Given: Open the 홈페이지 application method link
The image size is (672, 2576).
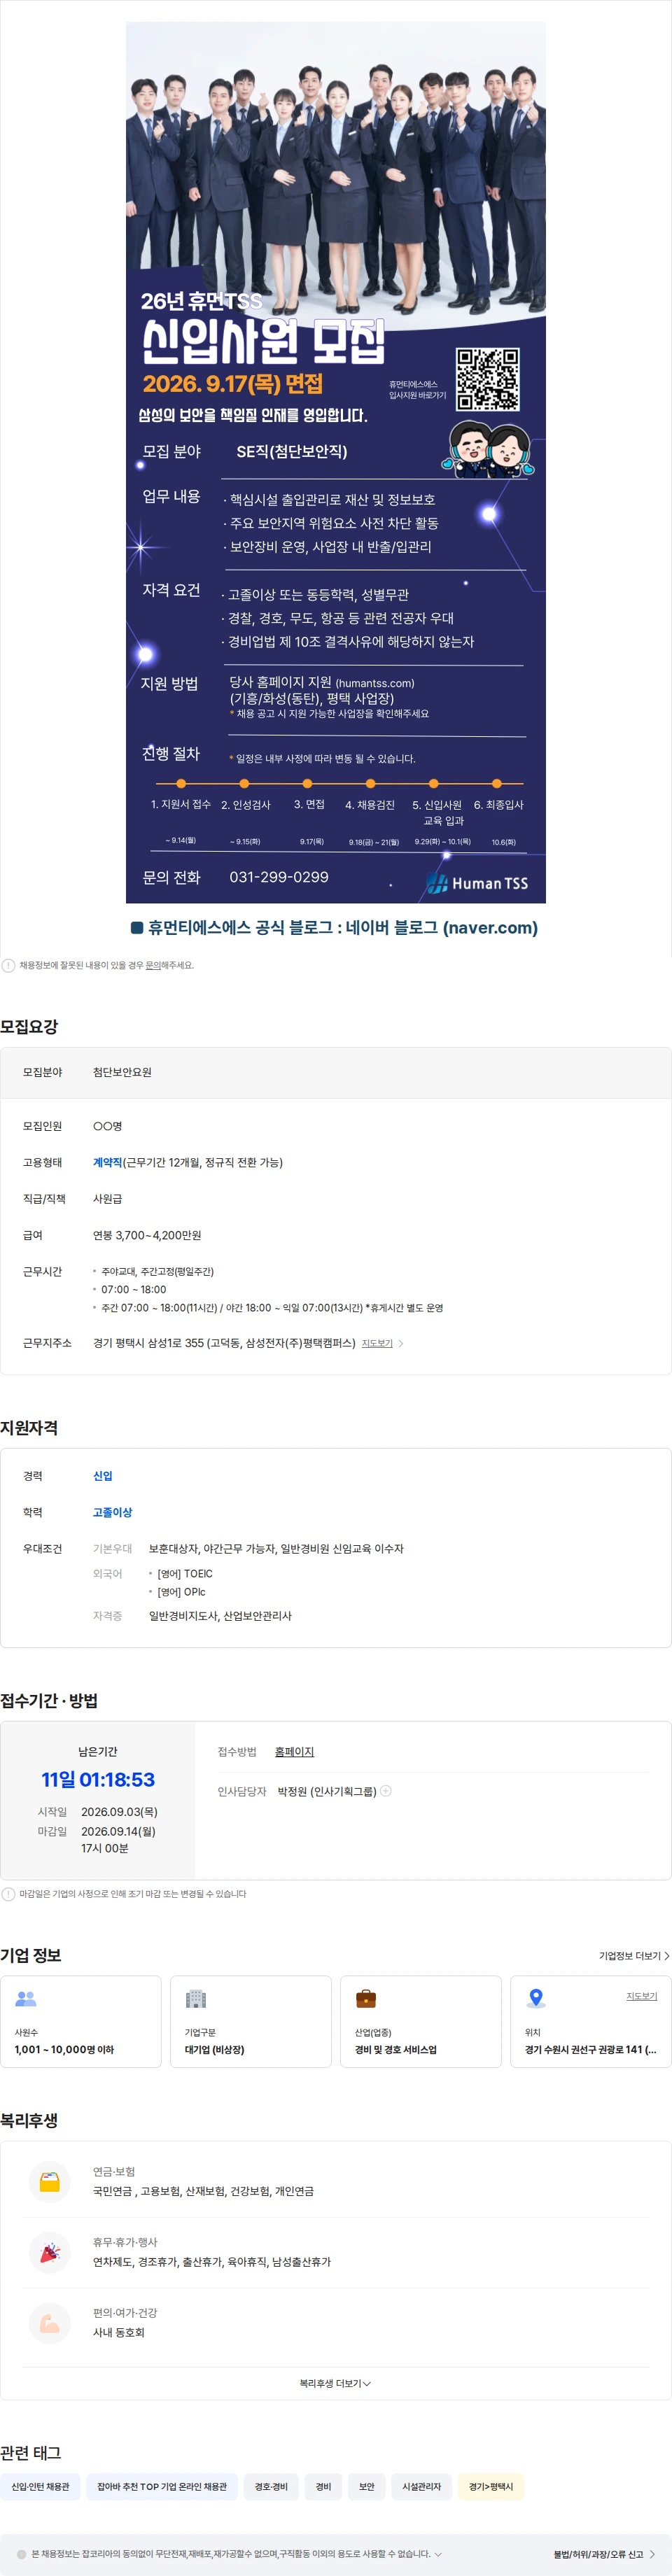Looking at the screenshot, I should point(294,1751).
